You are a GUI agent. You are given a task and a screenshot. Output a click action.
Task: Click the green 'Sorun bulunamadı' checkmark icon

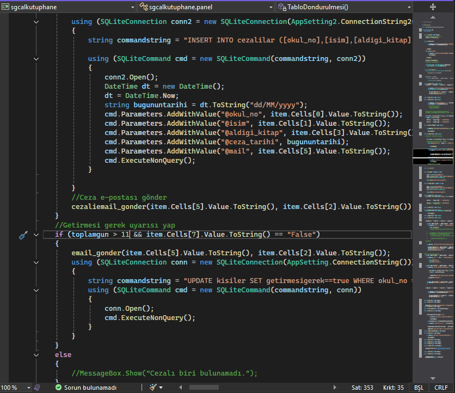pyautogui.click(x=59, y=388)
